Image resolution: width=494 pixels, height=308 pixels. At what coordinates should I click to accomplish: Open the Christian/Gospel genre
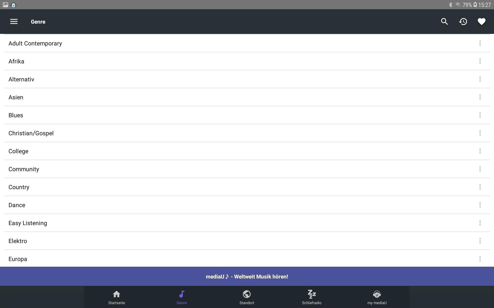(31, 133)
